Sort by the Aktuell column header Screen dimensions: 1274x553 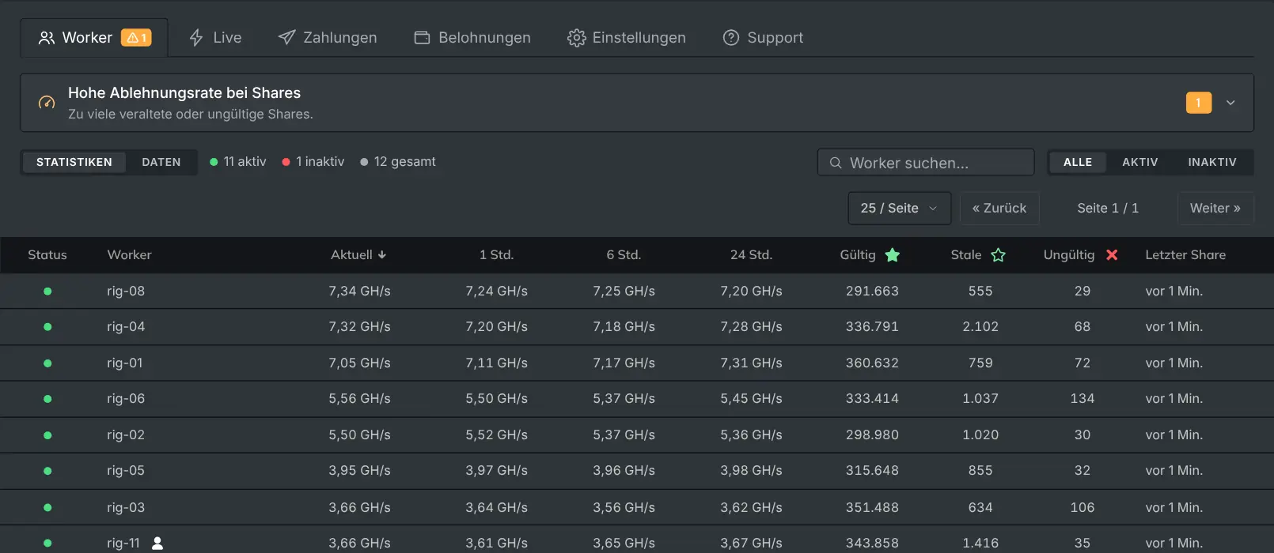click(x=358, y=255)
